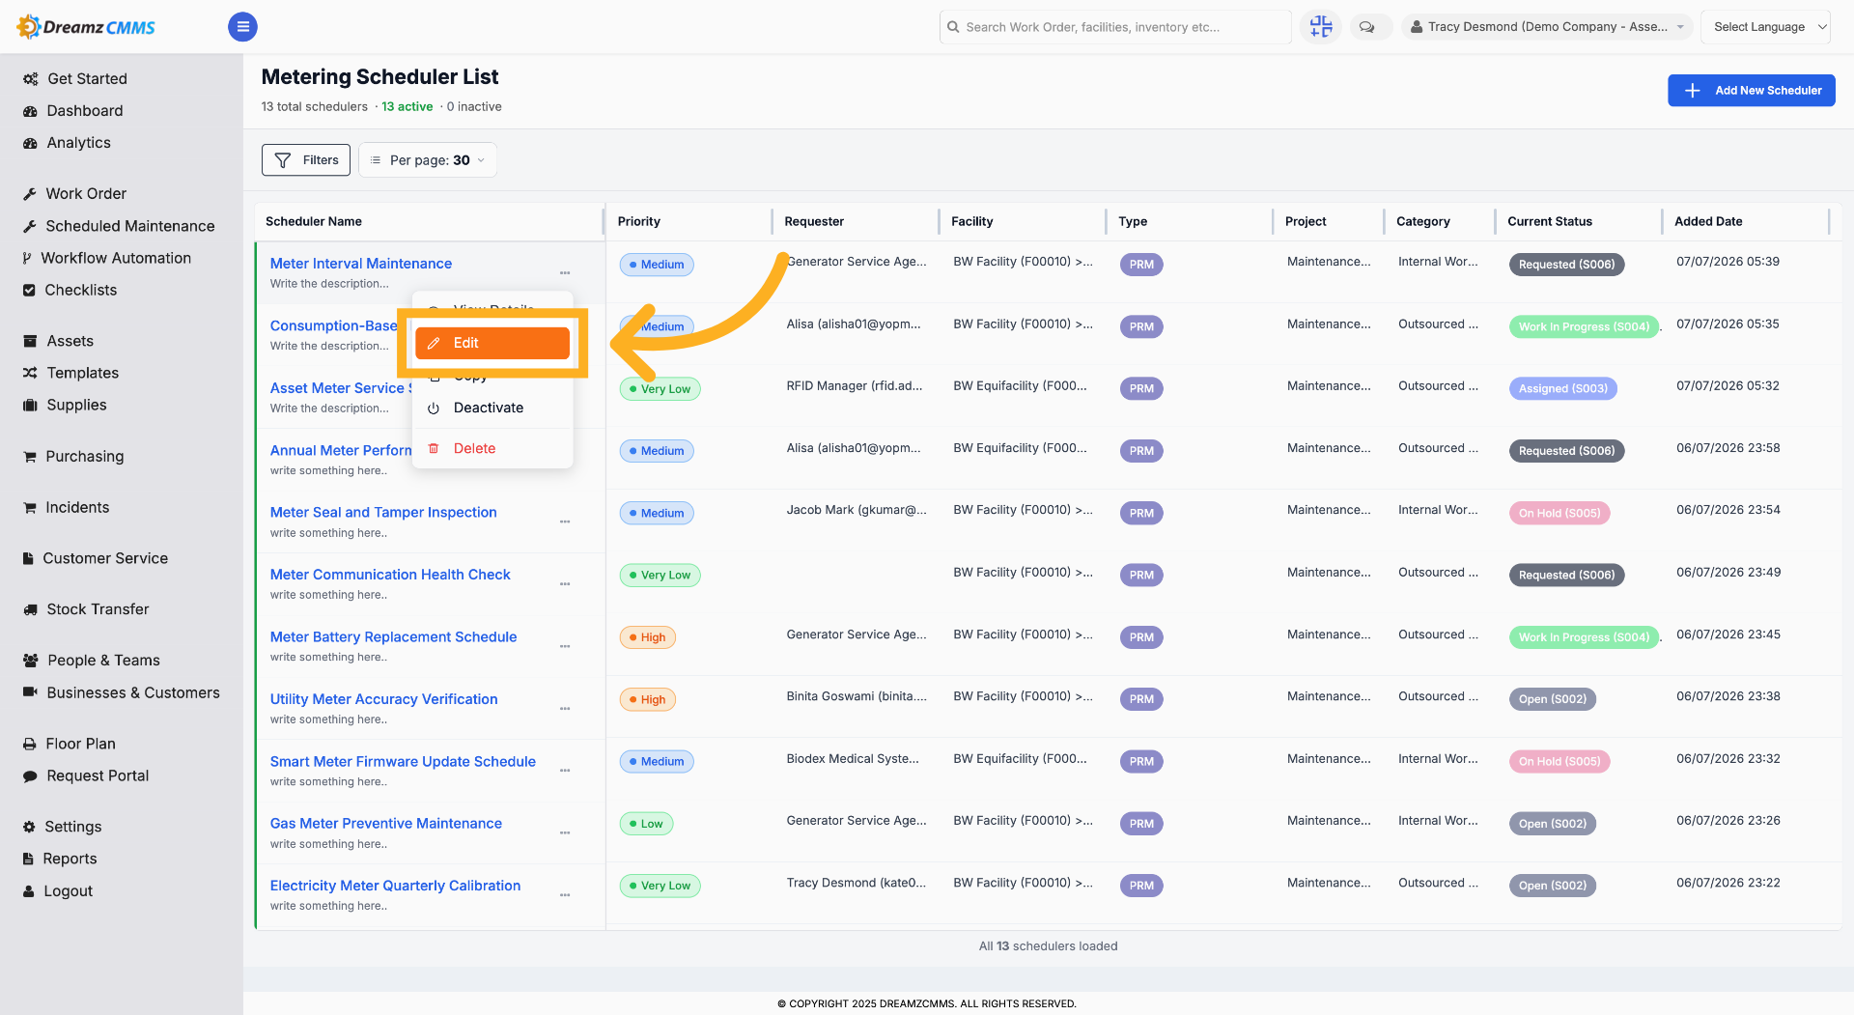Image resolution: width=1854 pixels, height=1015 pixels.
Task: Open row options for Meter Seal and Tamper Inspection
Action: (x=565, y=522)
